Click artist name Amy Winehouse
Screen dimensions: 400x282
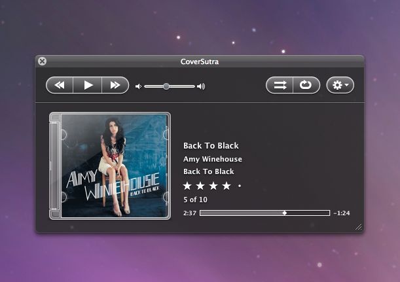point(213,159)
